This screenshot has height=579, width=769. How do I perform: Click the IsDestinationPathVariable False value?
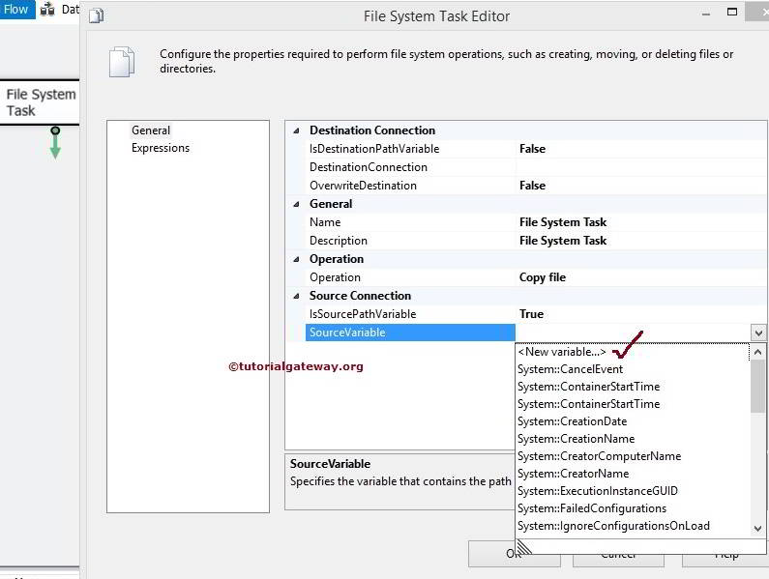(x=532, y=149)
